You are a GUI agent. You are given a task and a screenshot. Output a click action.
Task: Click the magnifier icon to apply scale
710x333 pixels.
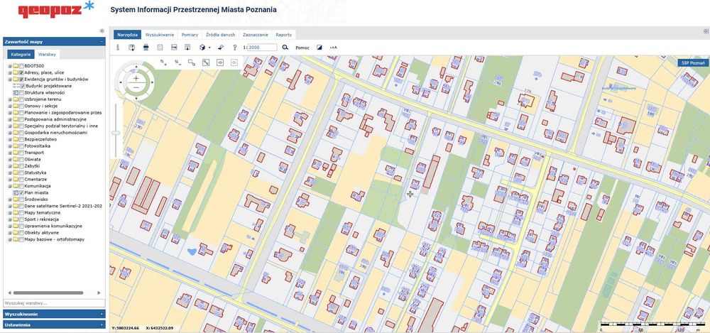[285, 47]
